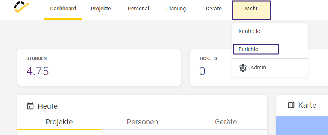Switch to Personen tab under Heute
The height and width of the screenshot is (135, 328).
(x=142, y=122)
